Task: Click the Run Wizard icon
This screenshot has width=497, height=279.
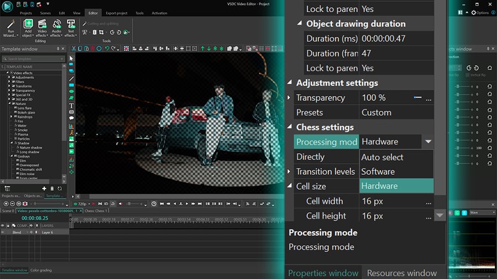Action: 10,25
